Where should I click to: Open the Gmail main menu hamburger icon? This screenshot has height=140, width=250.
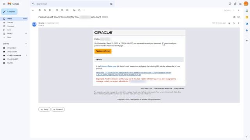coord(4,4)
